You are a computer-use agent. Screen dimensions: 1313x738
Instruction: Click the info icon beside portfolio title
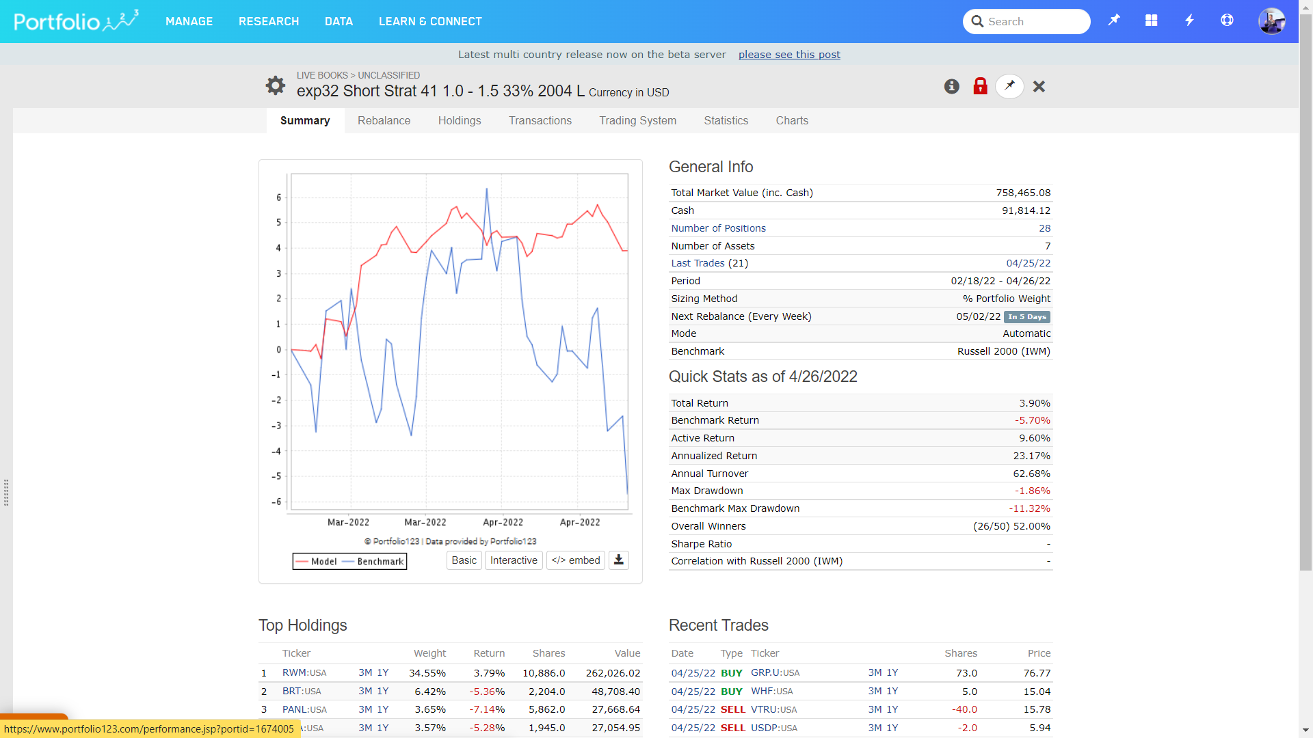(951, 86)
